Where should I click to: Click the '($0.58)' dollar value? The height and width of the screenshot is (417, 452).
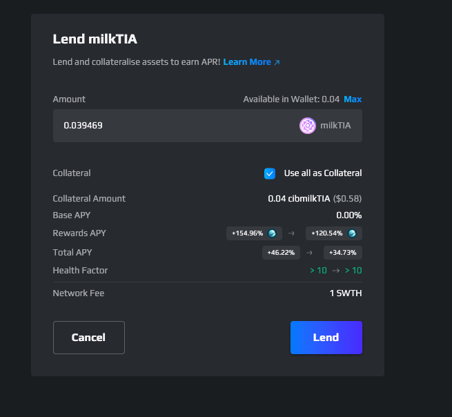(x=347, y=199)
